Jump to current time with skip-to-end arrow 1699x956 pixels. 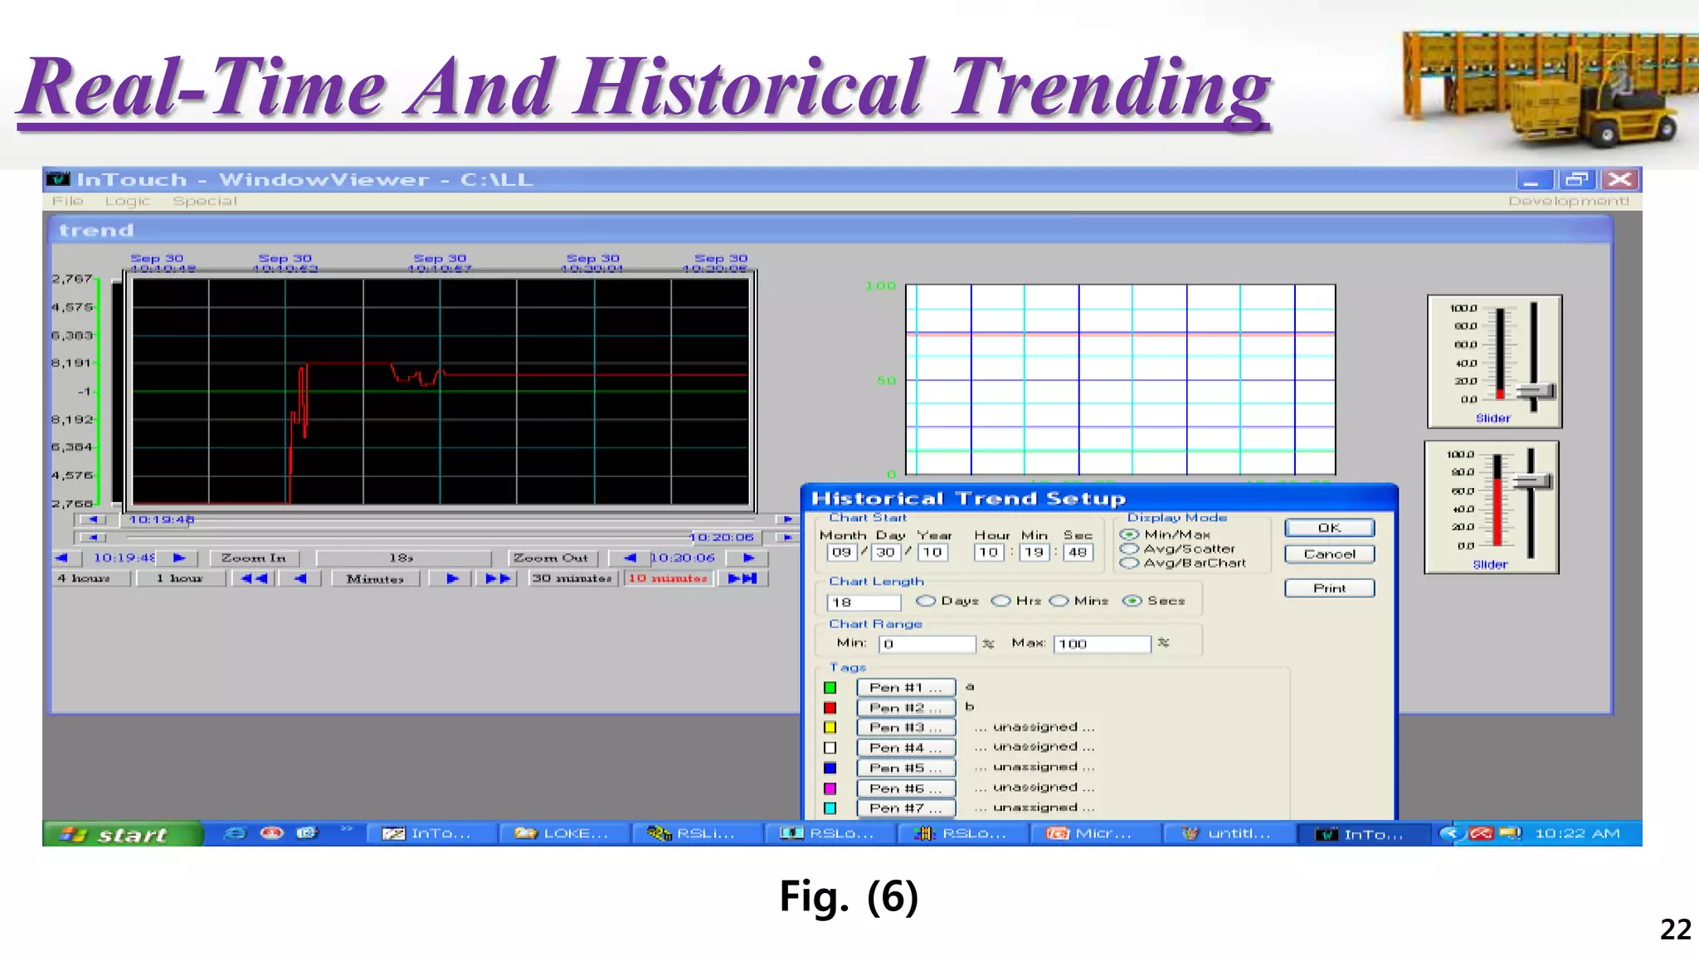743,578
